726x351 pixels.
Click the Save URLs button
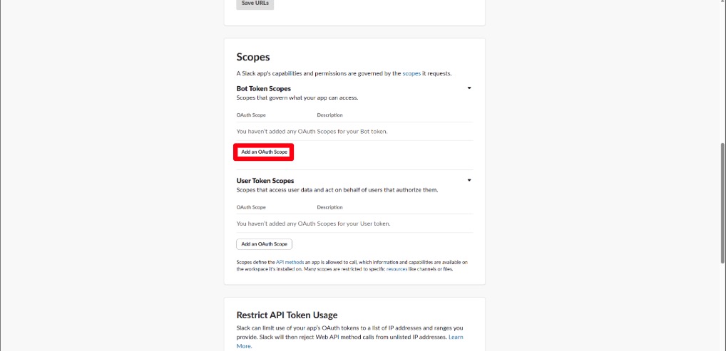point(255,3)
